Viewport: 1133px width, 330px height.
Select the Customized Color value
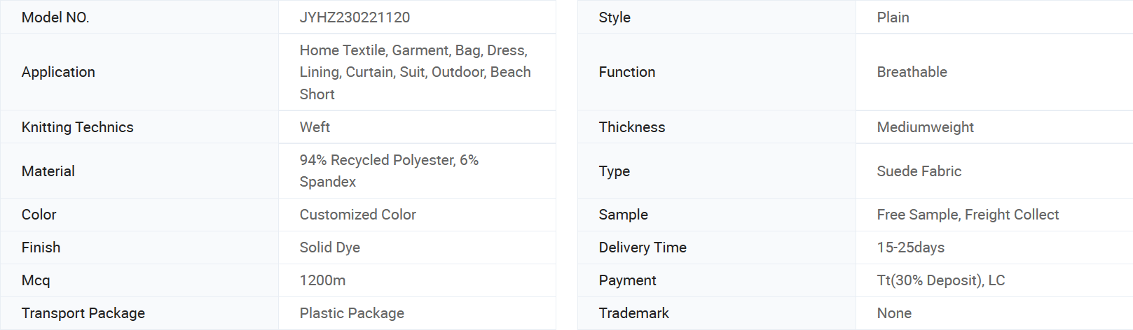pos(357,215)
